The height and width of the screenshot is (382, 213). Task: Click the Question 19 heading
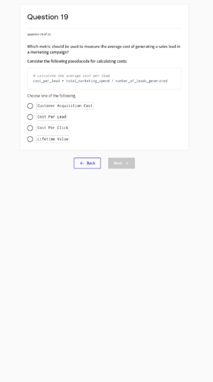click(48, 17)
